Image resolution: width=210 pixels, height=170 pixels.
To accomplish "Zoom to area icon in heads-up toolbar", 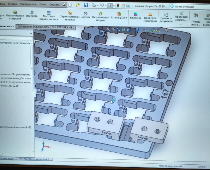I will point(114,29).
